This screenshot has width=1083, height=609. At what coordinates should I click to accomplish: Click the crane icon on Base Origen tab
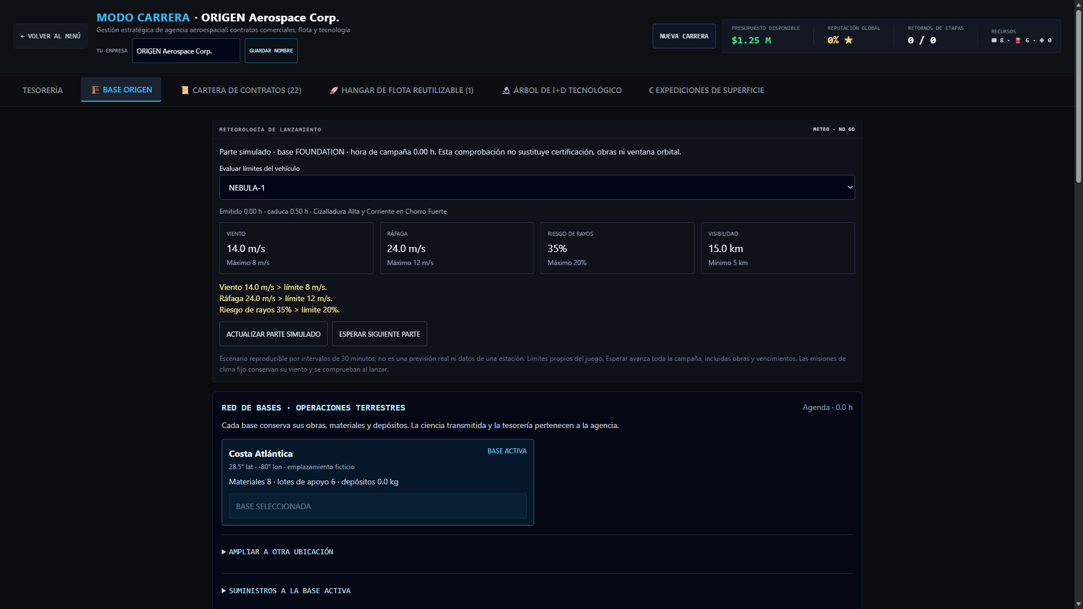95,90
